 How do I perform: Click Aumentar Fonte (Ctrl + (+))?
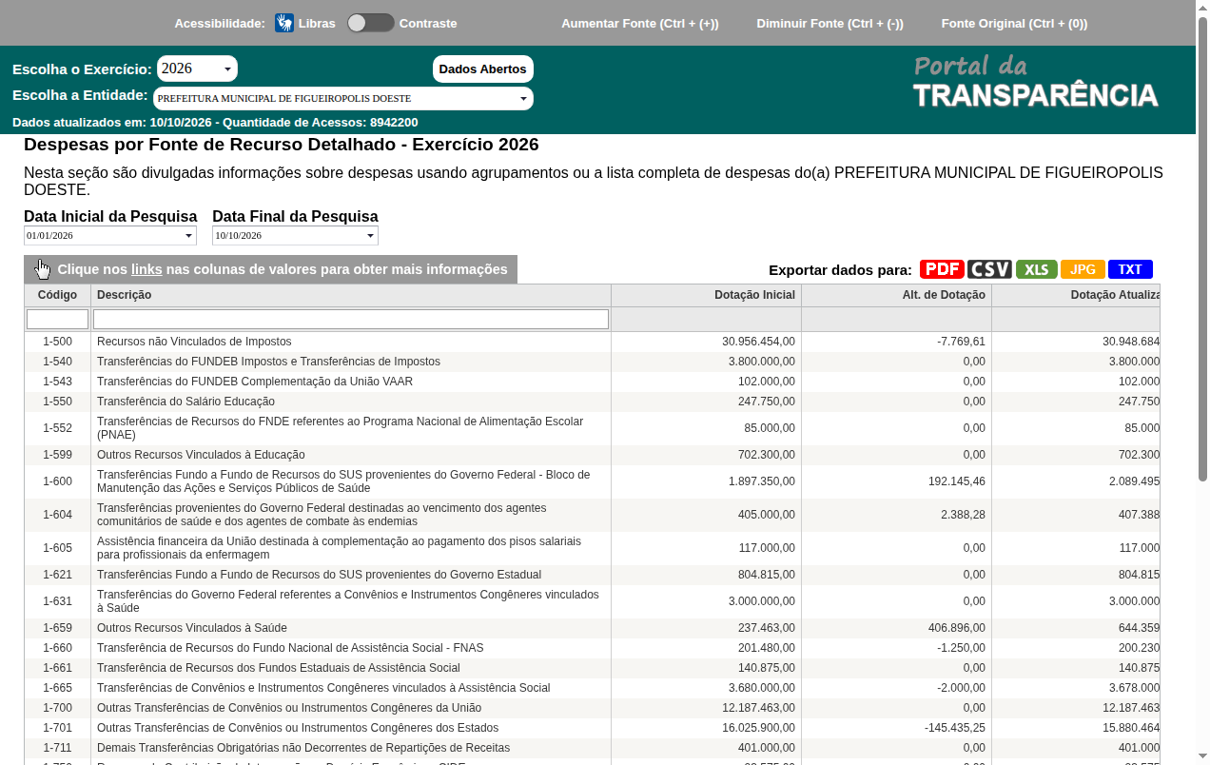[640, 23]
